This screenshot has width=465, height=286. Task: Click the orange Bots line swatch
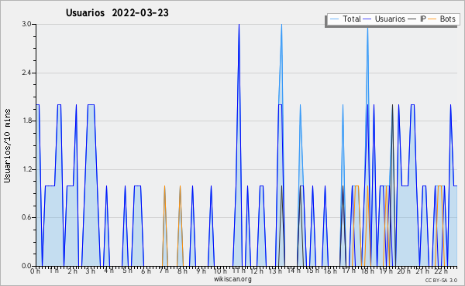(432, 19)
